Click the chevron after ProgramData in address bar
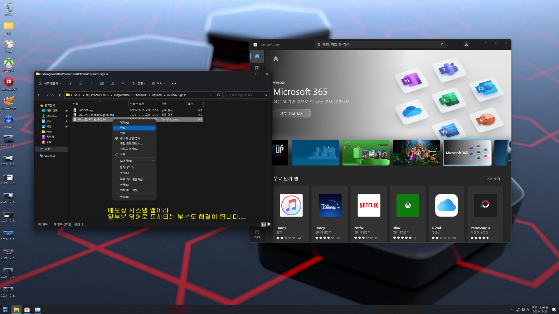 click(132, 95)
